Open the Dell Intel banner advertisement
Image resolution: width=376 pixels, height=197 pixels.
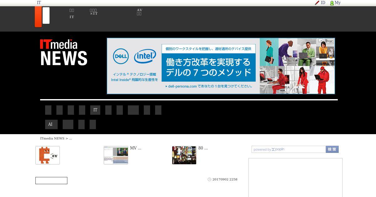(x=221, y=66)
